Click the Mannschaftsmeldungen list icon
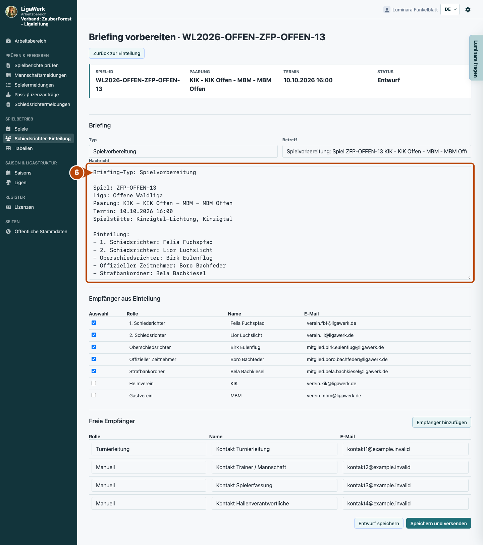This screenshot has height=545, width=483. [8, 75]
